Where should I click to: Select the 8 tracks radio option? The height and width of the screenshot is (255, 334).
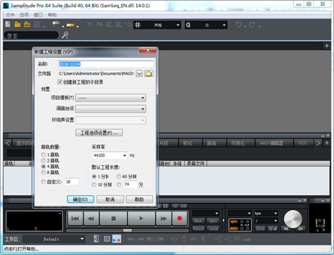pos(43,173)
